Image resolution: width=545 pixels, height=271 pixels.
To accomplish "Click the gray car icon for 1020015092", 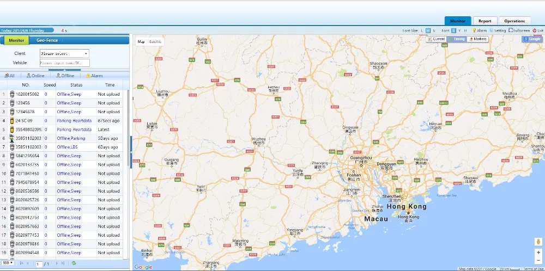I will 12,94.
